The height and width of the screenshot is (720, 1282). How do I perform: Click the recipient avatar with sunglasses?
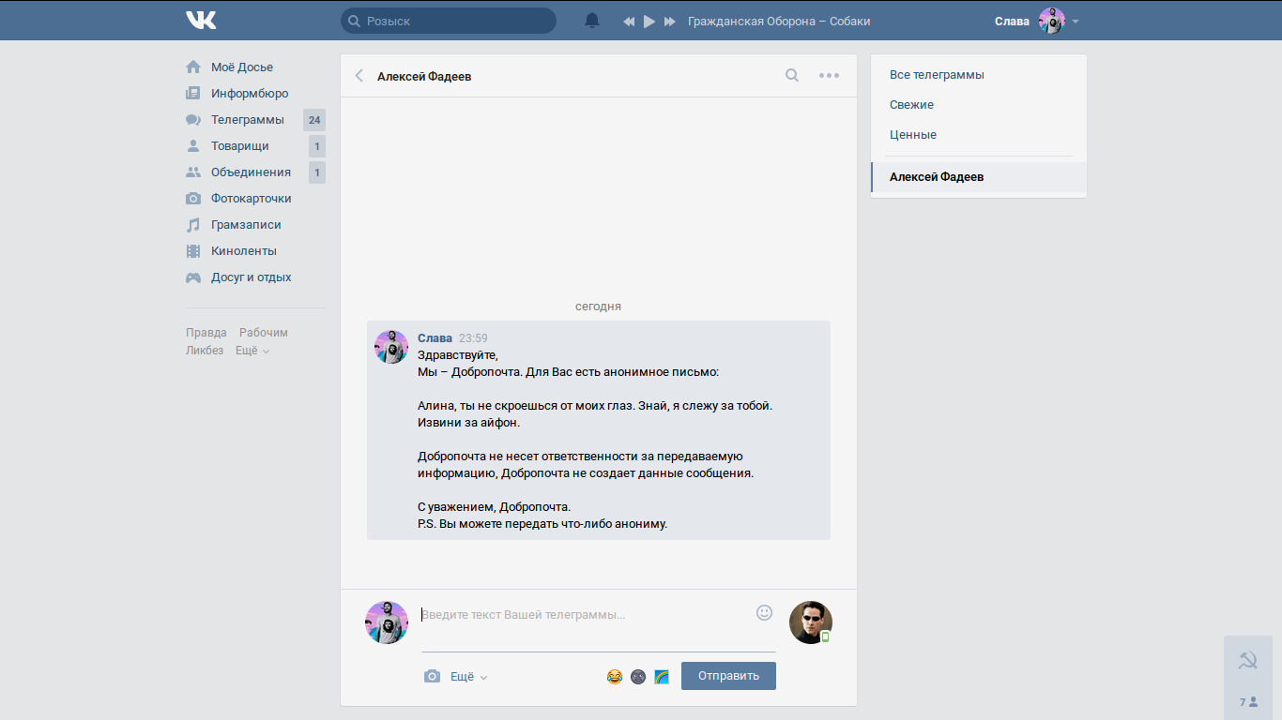pos(811,622)
